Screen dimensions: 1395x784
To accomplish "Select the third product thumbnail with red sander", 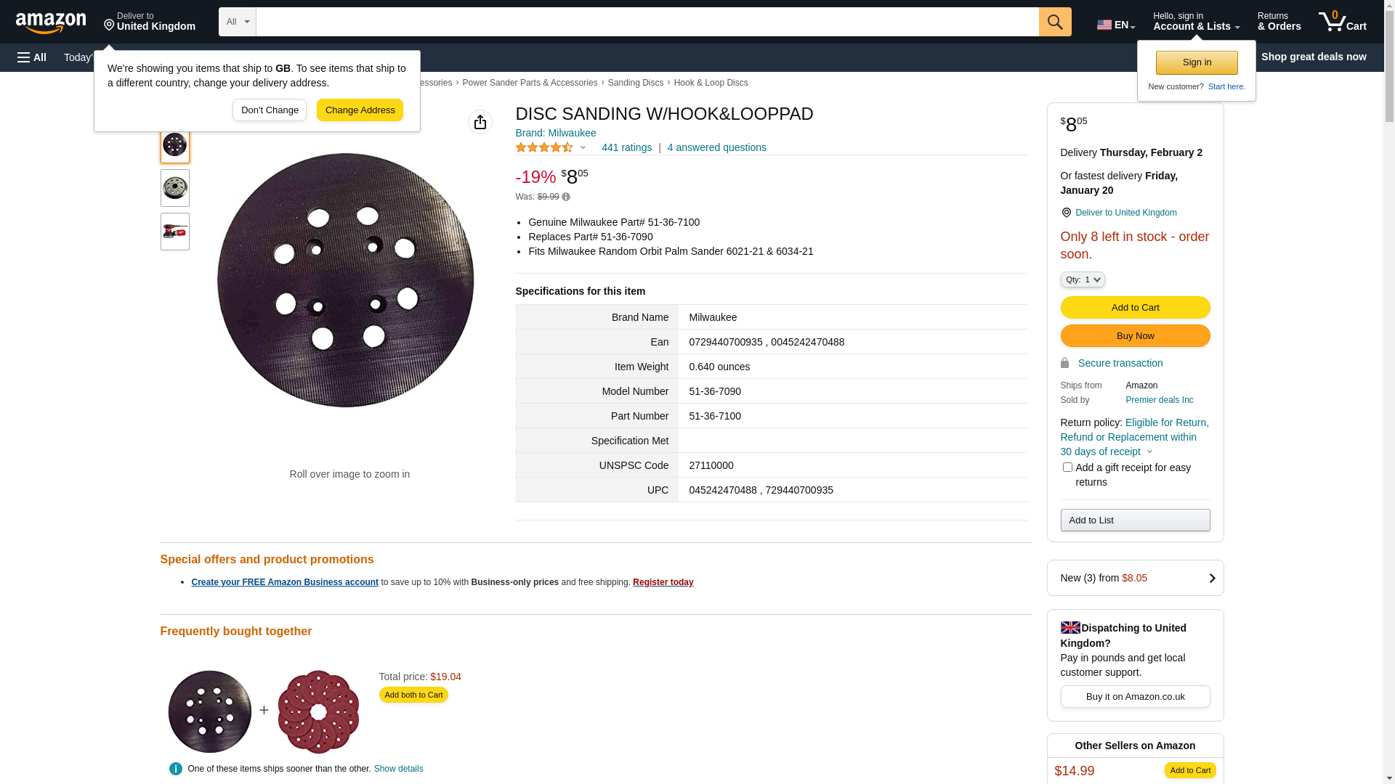I will 175,232.
